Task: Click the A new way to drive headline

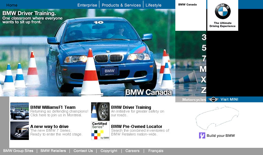Action: pyautogui.click(x=49, y=127)
